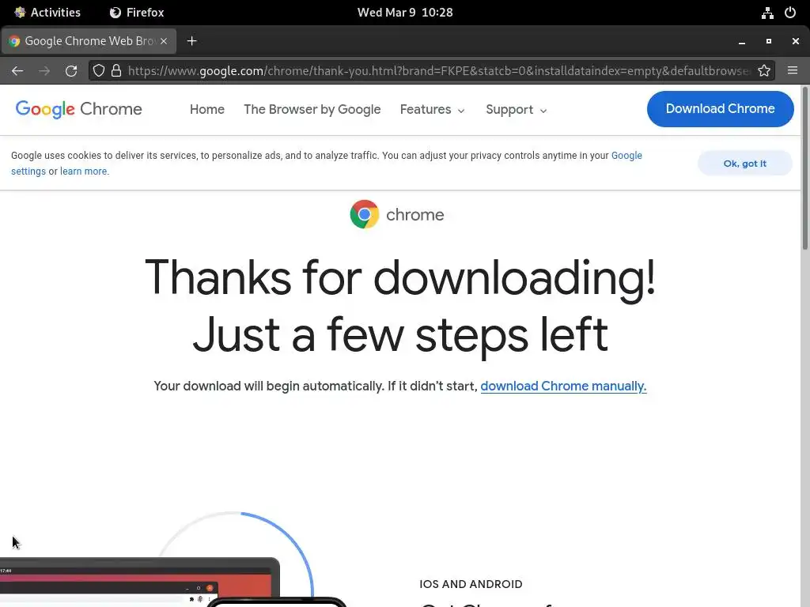Maximize the Firefox window
Viewport: 810px width, 607px height.
coord(769,41)
